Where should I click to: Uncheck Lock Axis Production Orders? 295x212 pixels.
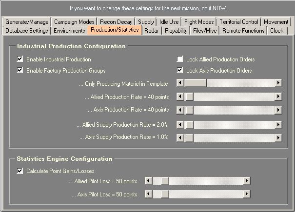point(180,70)
